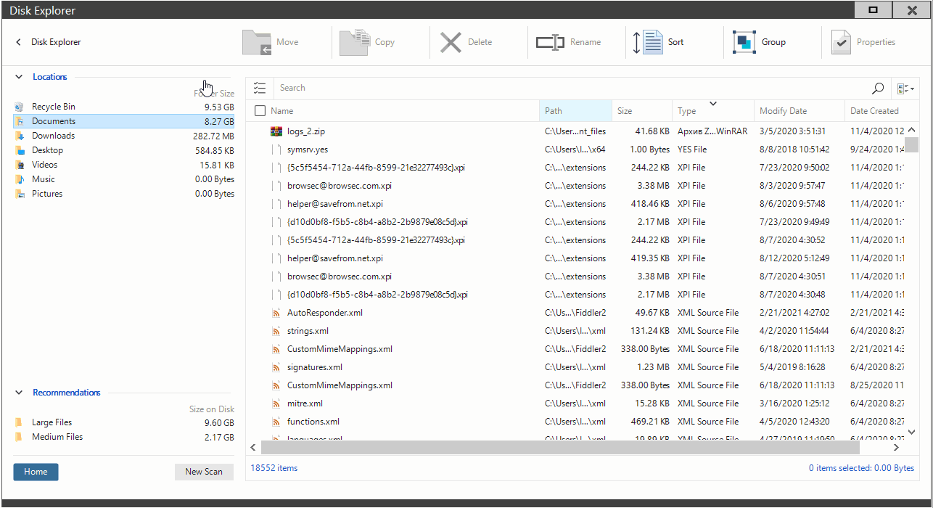Open the view layout dropdown
933x508 pixels.
point(905,88)
